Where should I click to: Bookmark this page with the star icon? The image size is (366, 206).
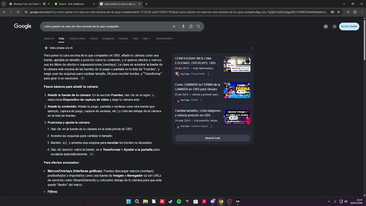[339, 12]
